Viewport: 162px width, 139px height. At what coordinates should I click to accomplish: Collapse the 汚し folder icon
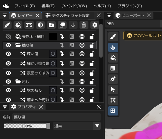pyautogui.click(x=18, y=82)
